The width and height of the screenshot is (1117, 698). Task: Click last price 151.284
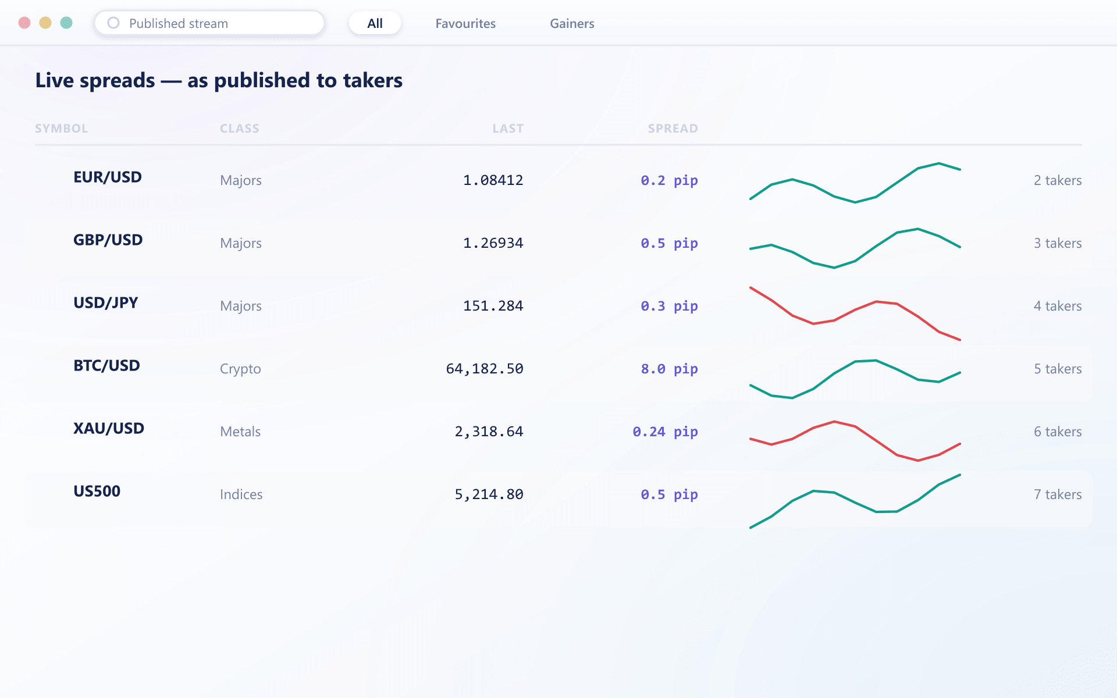(493, 306)
